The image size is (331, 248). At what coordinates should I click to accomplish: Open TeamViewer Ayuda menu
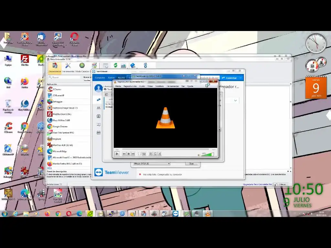click(121, 78)
